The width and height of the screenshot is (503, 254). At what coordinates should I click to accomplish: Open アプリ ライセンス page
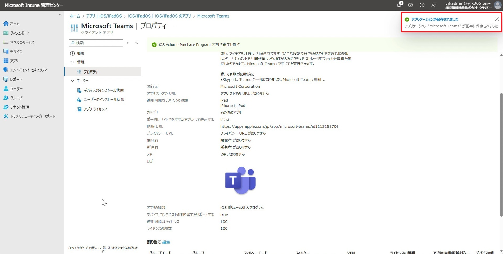point(95,109)
